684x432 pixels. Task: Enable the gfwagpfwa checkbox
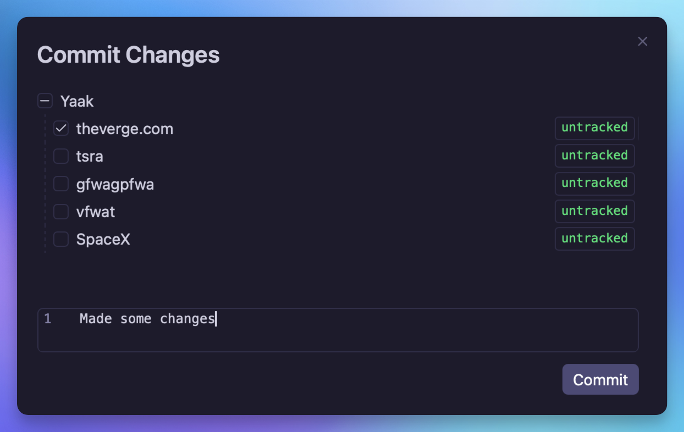tap(61, 184)
